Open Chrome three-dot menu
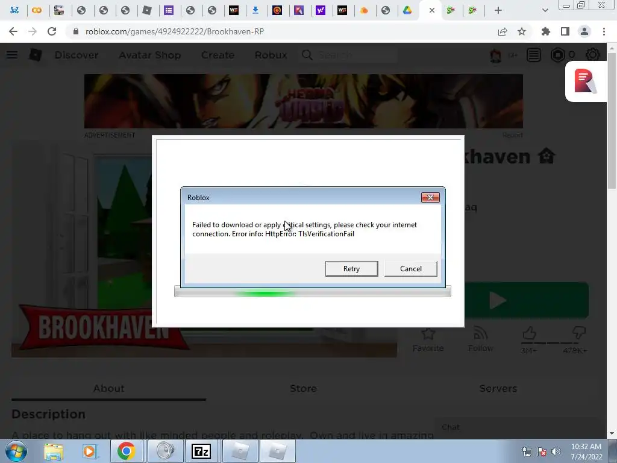Image resolution: width=617 pixels, height=463 pixels. tap(604, 31)
